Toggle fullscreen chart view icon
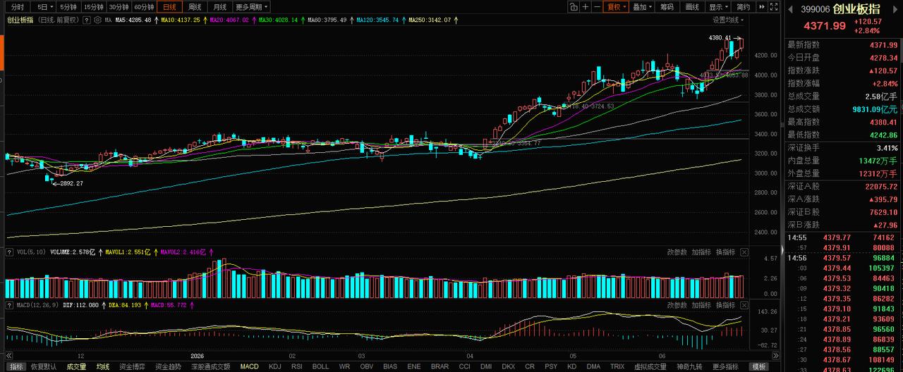Viewport: 903px width, 372px height. click(x=775, y=6)
